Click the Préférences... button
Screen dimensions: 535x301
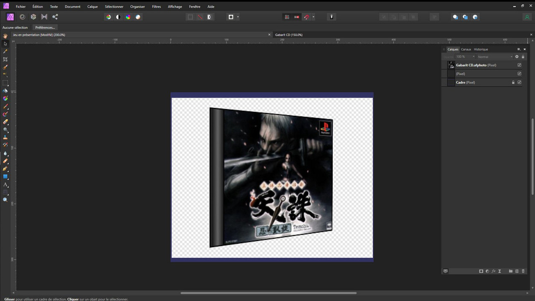(x=45, y=28)
